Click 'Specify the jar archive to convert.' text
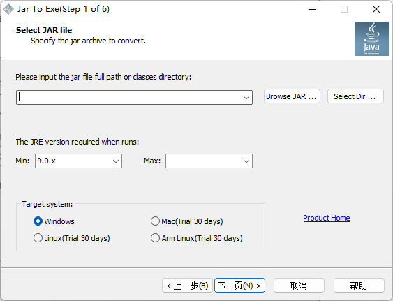The width and height of the screenshot is (393, 301). click(x=88, y=41)
